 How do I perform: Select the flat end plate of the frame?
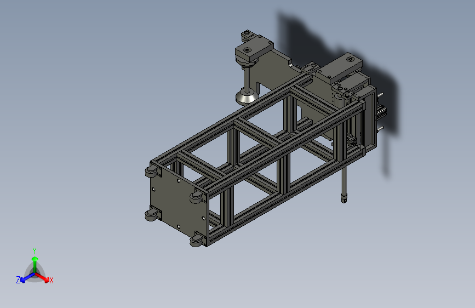tap(178, 205)
